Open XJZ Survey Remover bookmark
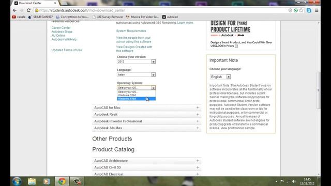The width and height of the screenshot is (331, 186). [x=108, y=17]
